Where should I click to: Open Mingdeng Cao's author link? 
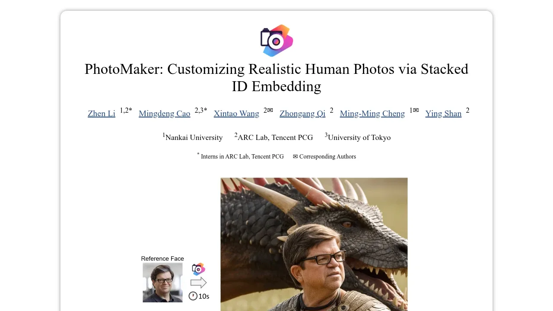165,114
